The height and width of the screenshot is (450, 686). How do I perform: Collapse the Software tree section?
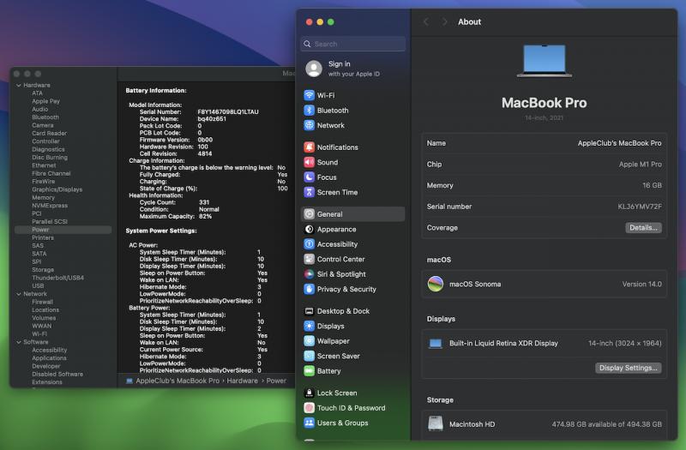[x=18, y=342]
